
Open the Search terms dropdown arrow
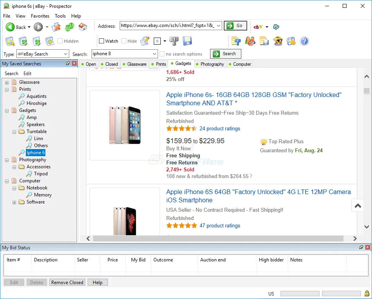(154, 54)
